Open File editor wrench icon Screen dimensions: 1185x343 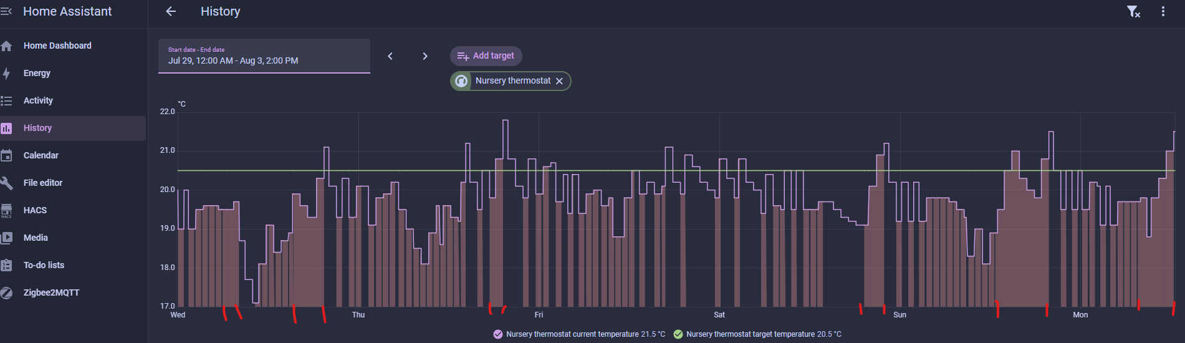[x=6, y=183]
